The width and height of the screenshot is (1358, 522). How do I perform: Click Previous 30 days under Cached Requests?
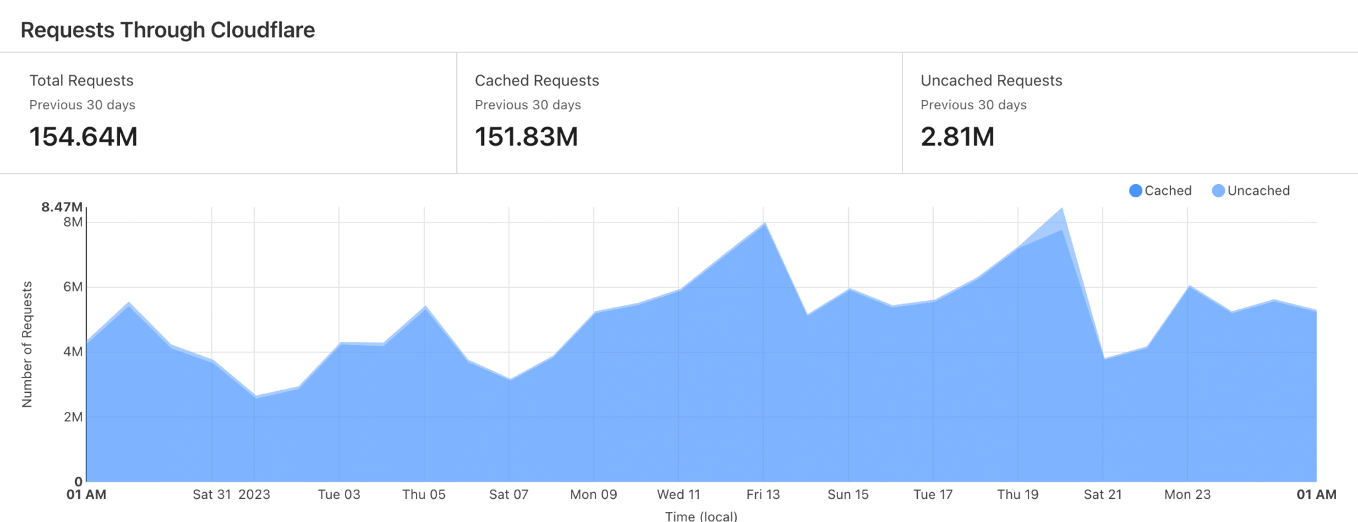click(x=528, y=105)
